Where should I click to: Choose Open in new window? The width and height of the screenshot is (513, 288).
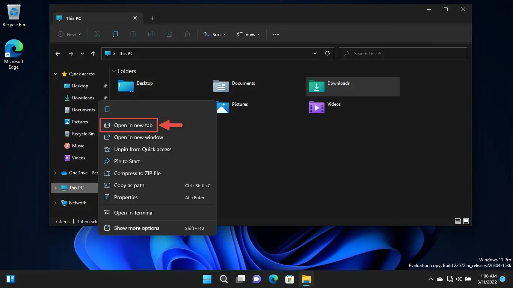pos(157,137)
